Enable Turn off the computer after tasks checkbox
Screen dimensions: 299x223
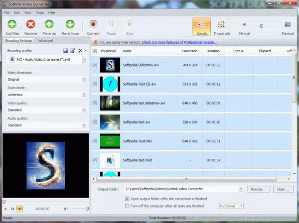click(x=127, y=206)
